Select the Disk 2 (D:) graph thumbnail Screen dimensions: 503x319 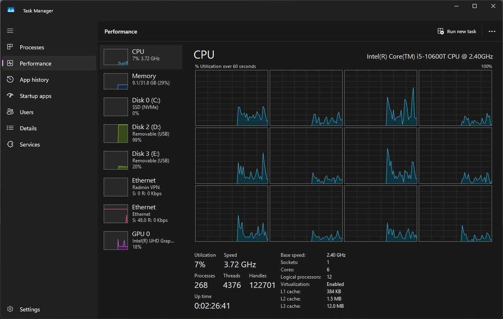pyautogui.click(x=116, y=134)
